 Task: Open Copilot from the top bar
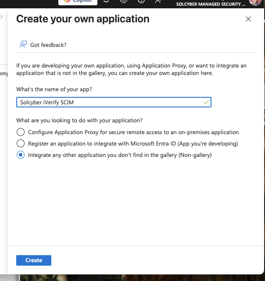point(78,2)
